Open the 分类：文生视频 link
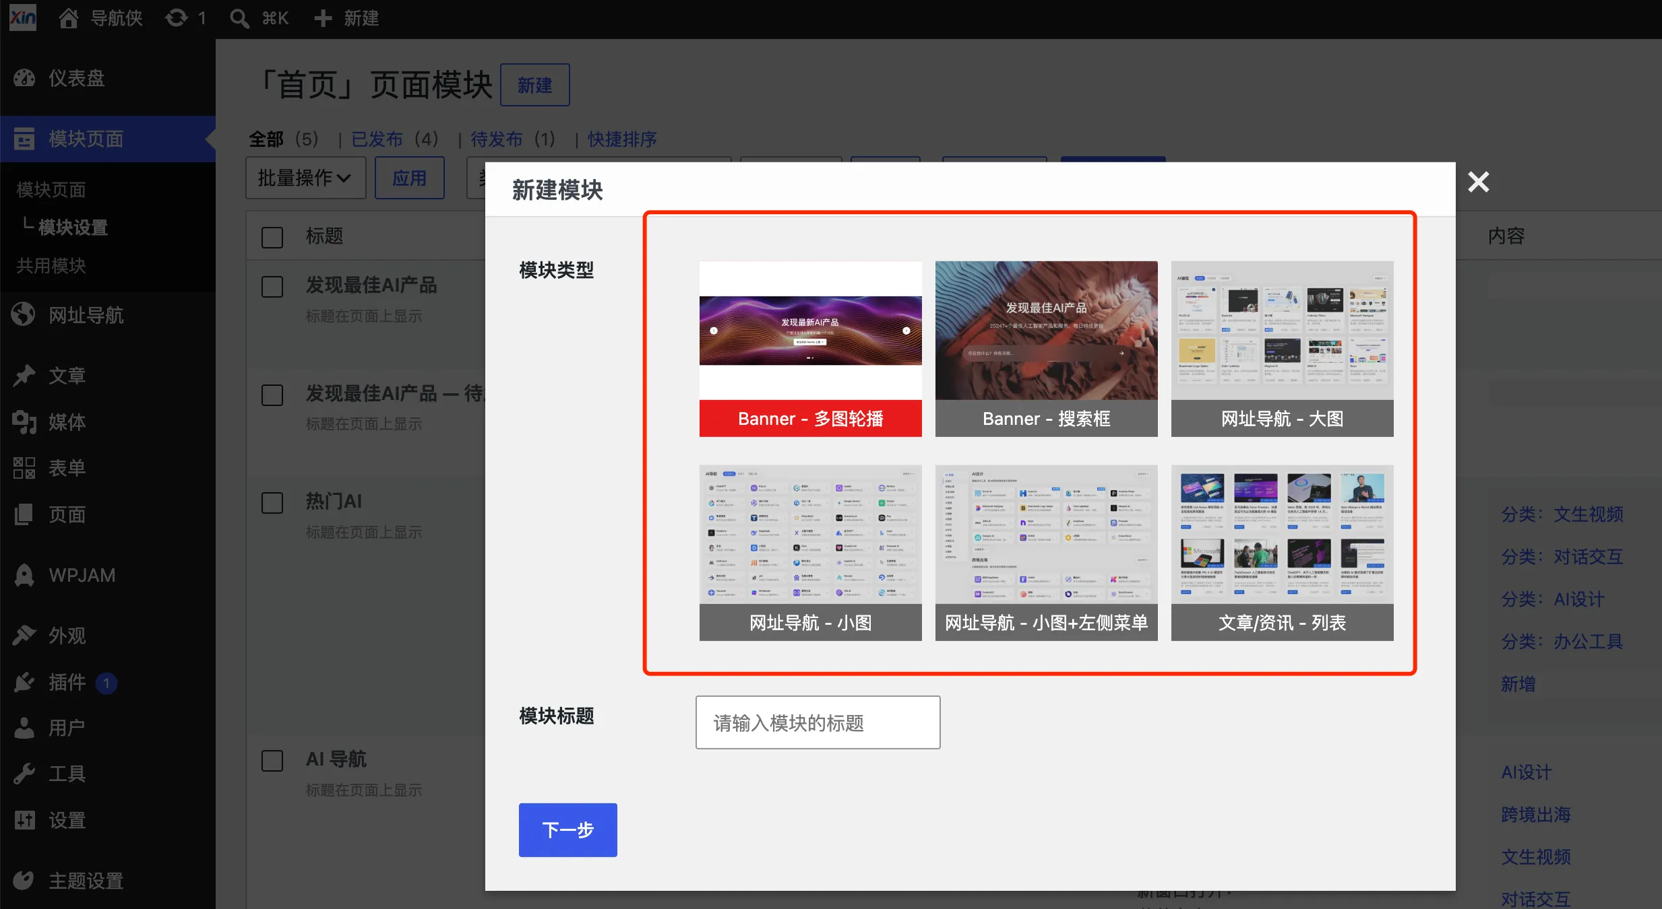This screenshot has width=1662, height=909. click(1562, 514)
